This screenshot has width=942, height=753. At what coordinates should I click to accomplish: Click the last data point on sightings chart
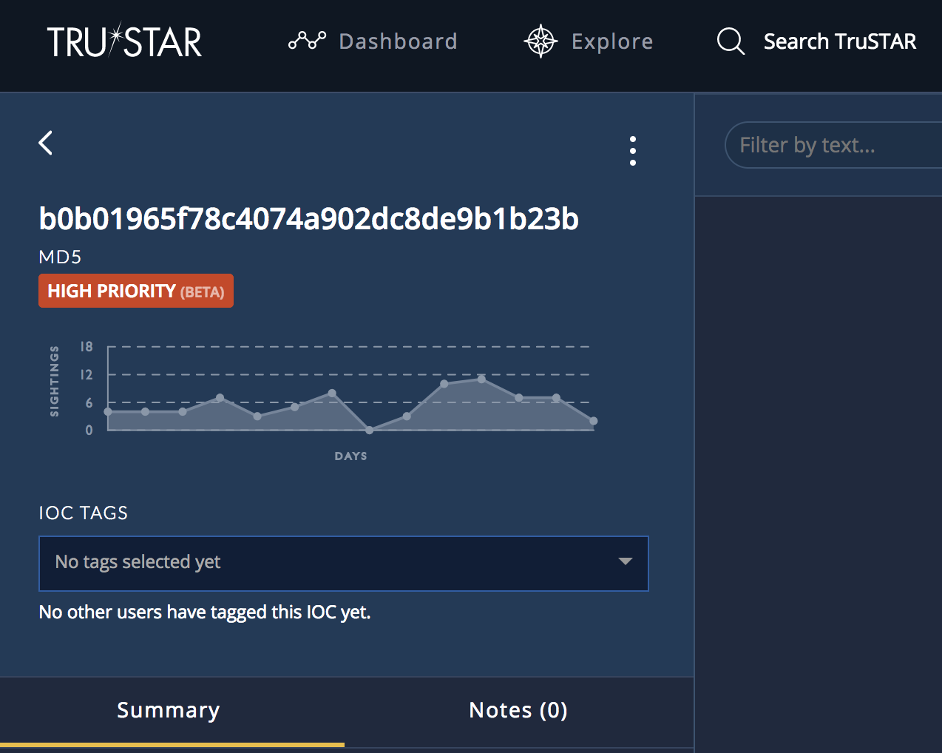[x=593, y=421]
